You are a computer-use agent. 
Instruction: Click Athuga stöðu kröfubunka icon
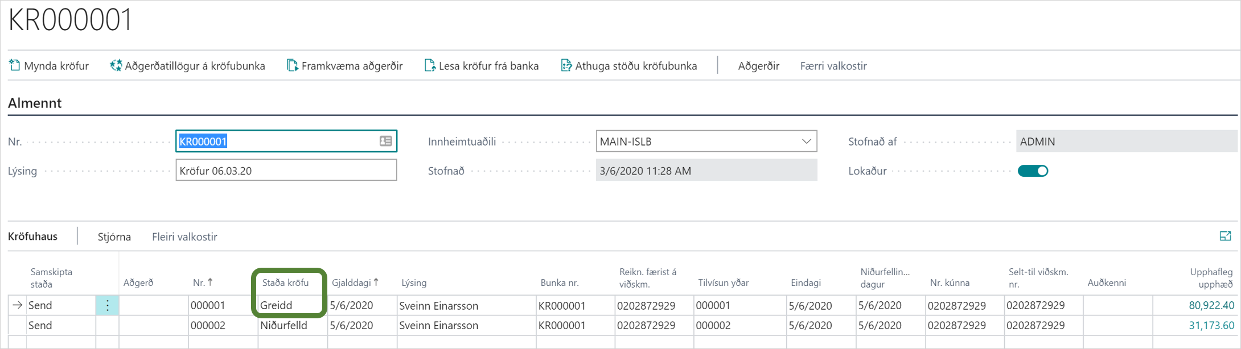click(x=566, y=66)
